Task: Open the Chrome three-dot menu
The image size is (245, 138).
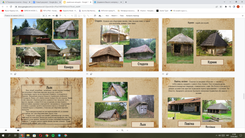Action: [242, 7]
